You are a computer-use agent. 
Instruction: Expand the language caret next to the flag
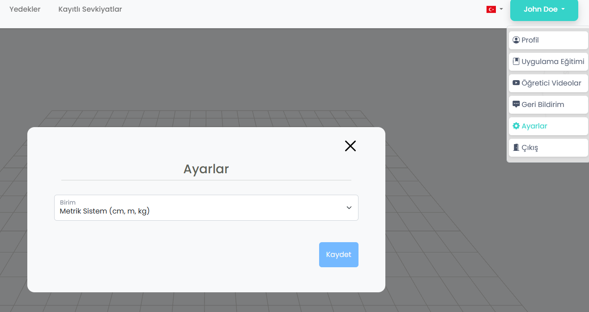(501, 9)
